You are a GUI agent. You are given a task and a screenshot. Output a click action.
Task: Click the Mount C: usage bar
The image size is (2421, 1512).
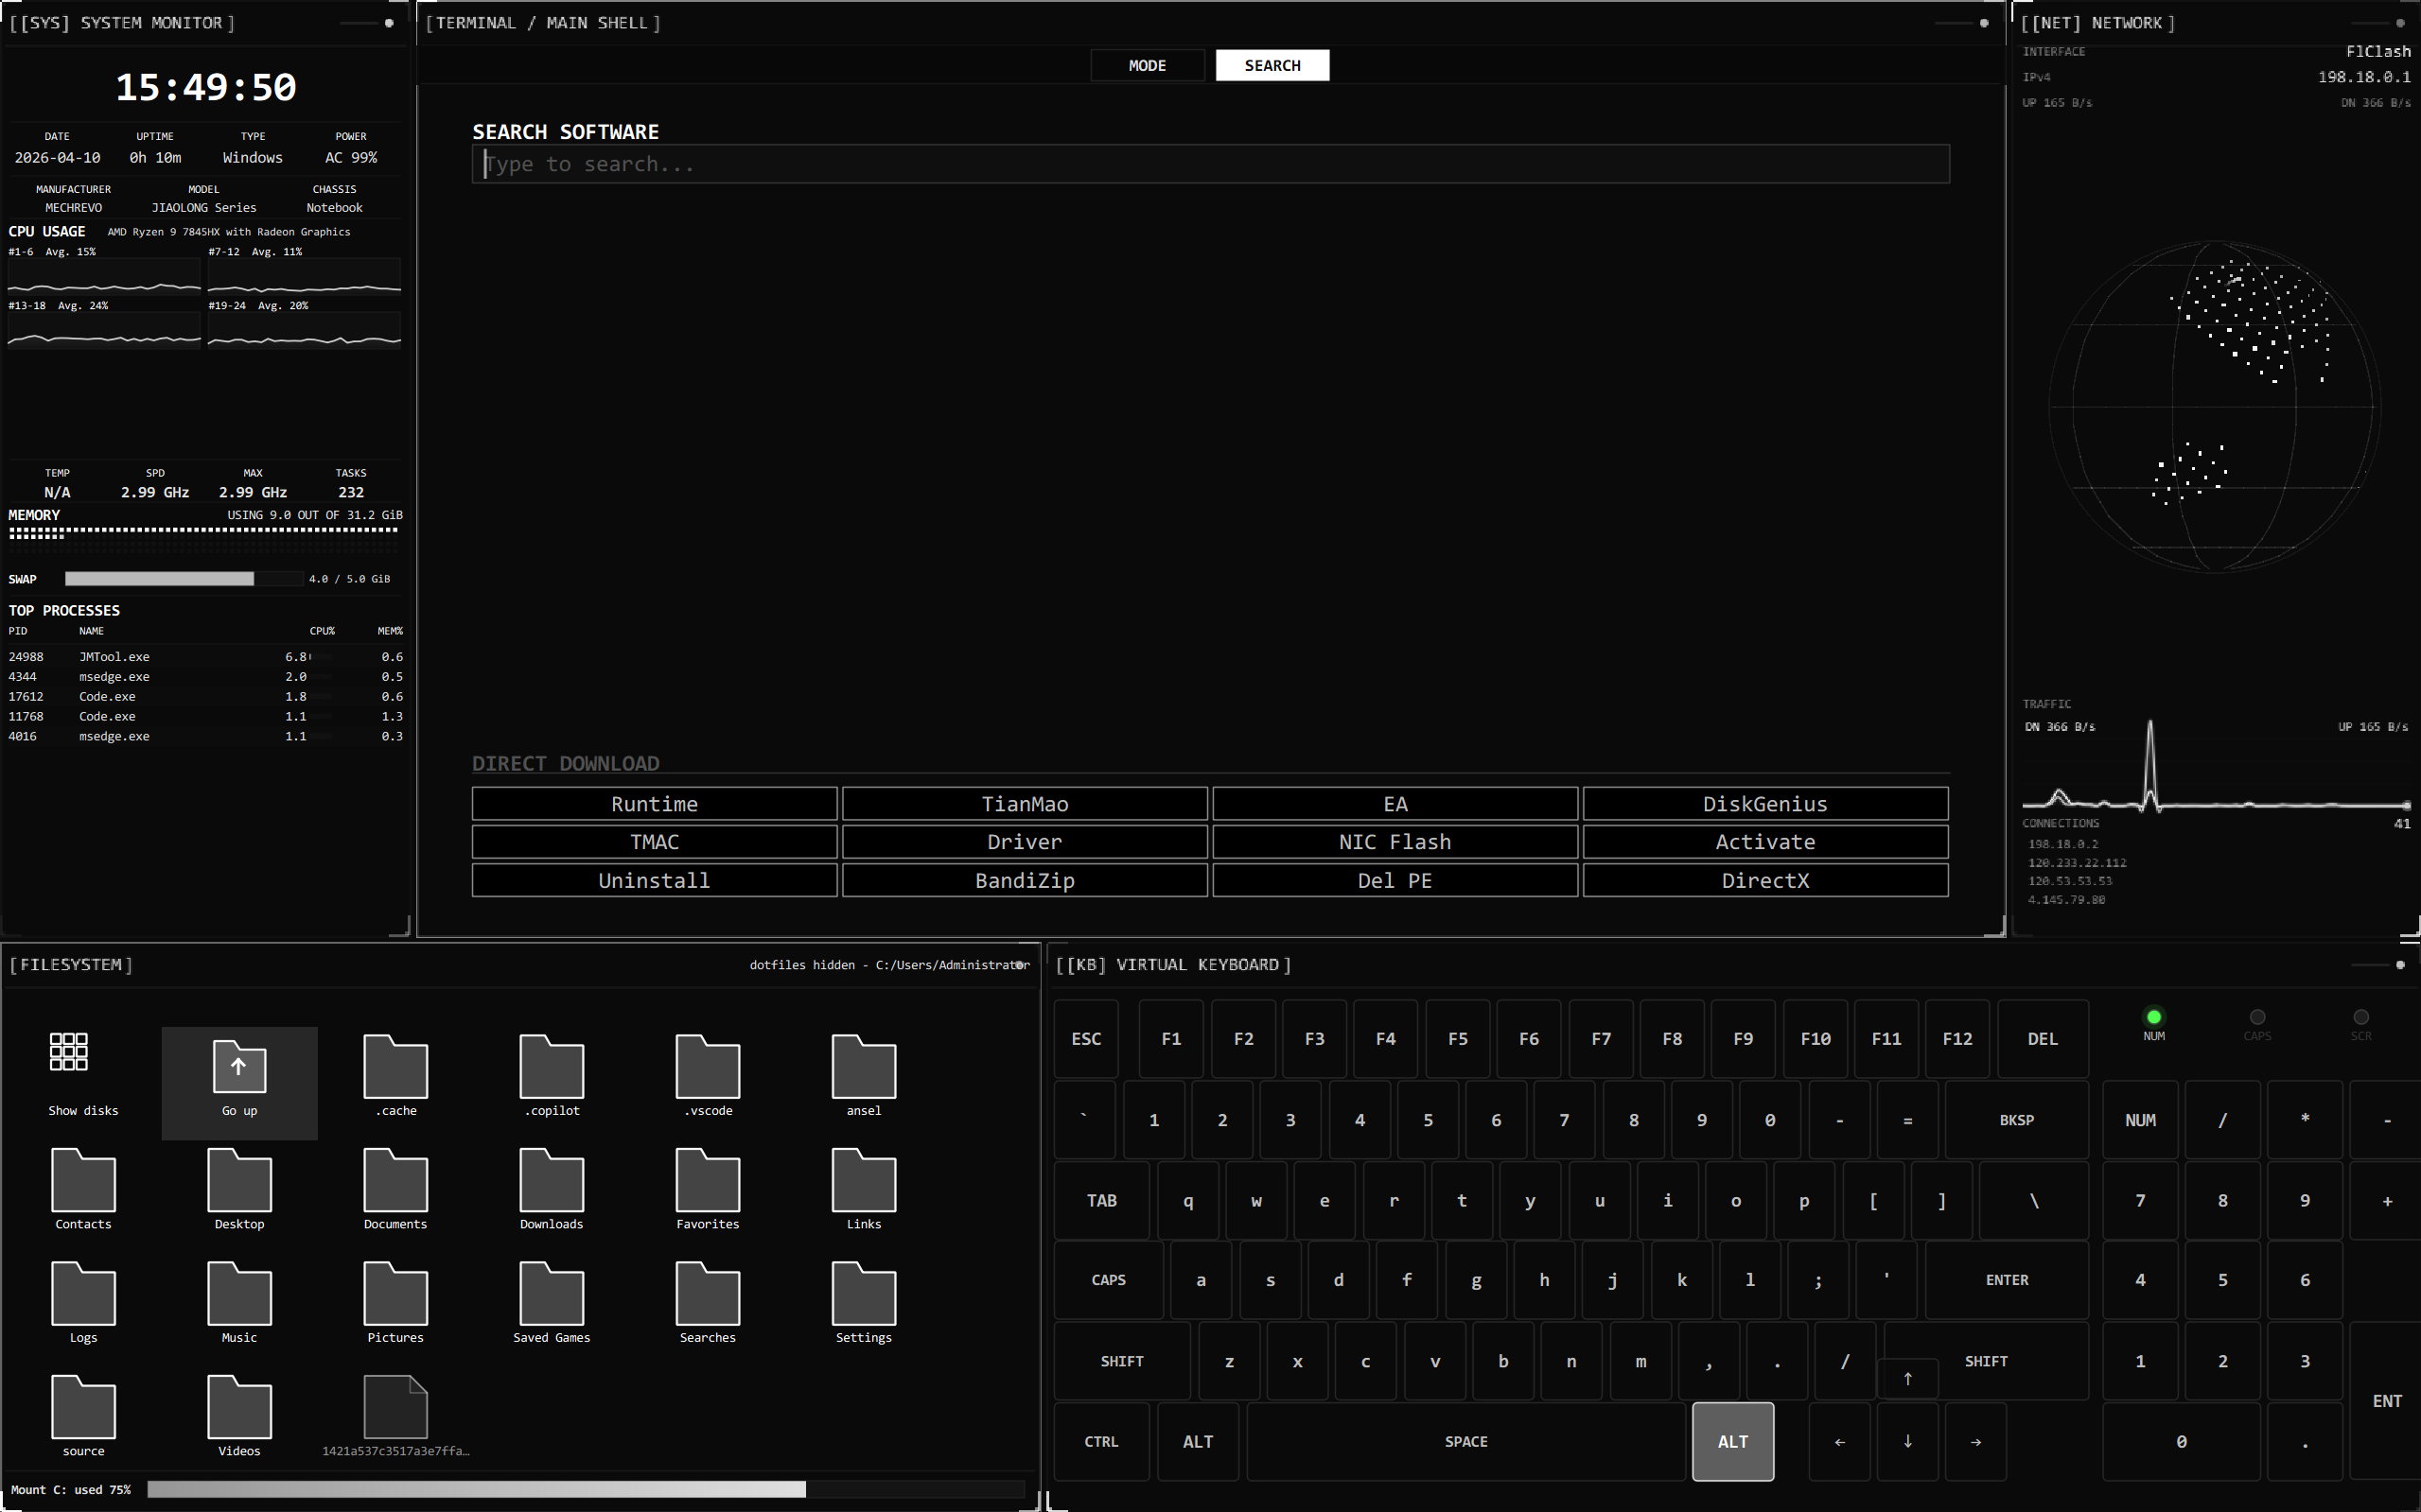(586, 1489)
